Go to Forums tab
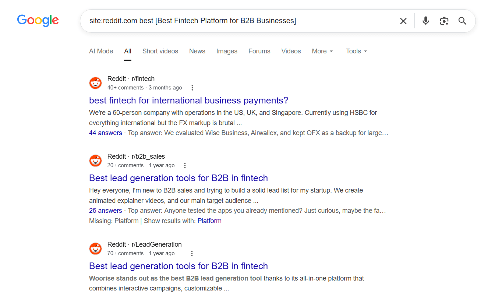 point(259,51)
